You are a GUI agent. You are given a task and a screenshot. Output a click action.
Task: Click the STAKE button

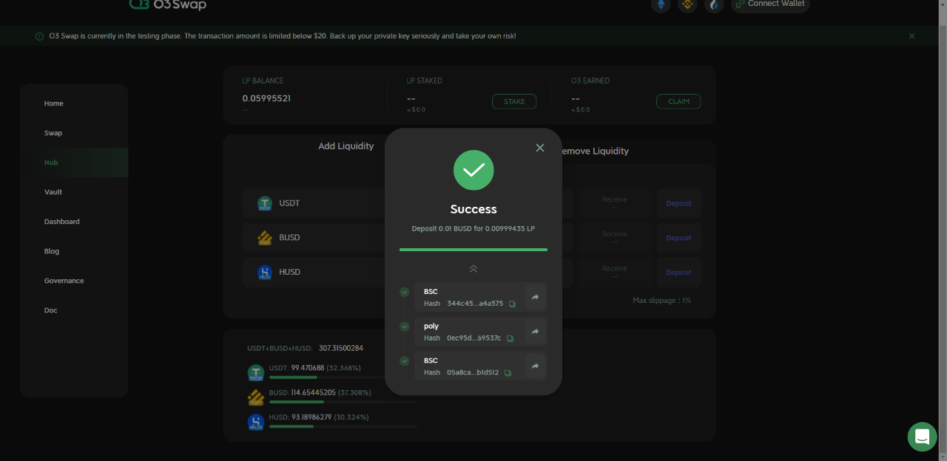tap(514, 102)
